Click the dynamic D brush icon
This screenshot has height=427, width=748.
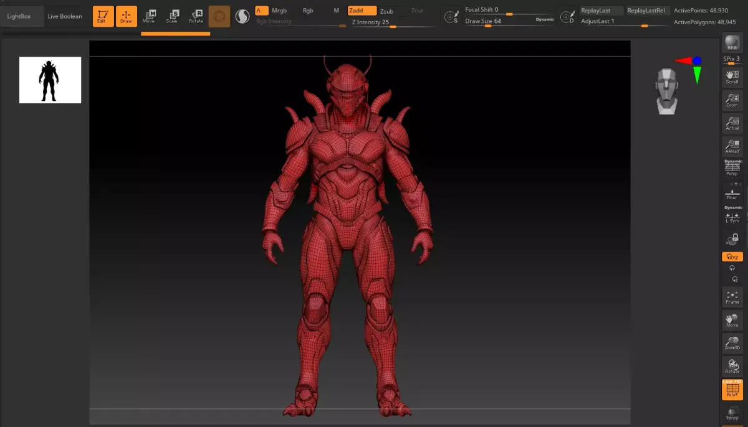click(x=567, y=17)
